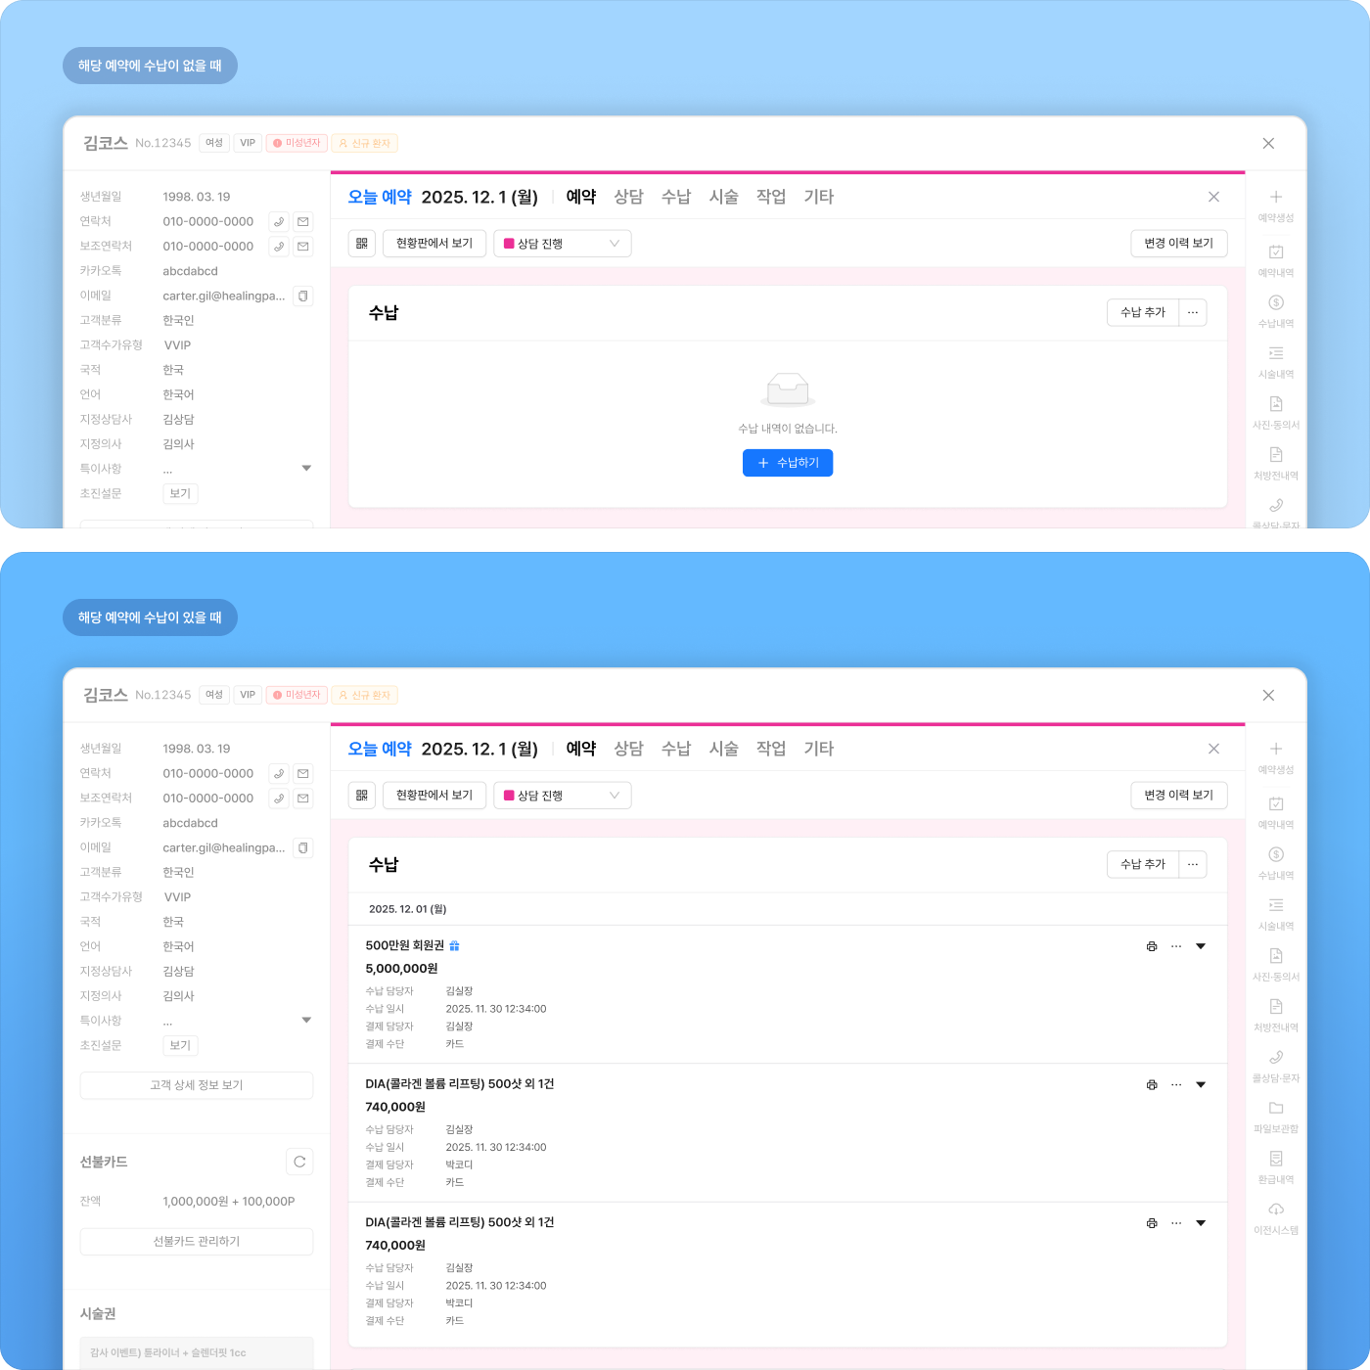Viewport: 1370px width, 1370px height.
Task: Switch to the 예약 tab in lower panel
Action: pos(581,749)
